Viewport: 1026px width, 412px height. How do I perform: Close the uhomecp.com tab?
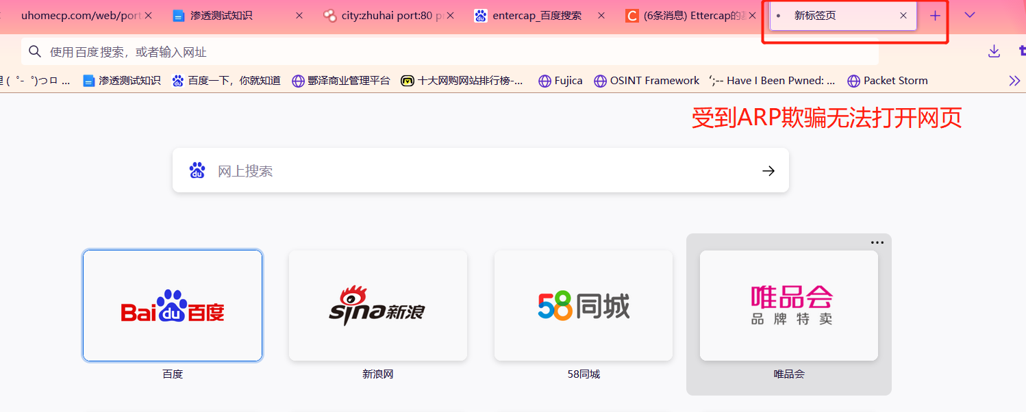coord(148,15)
